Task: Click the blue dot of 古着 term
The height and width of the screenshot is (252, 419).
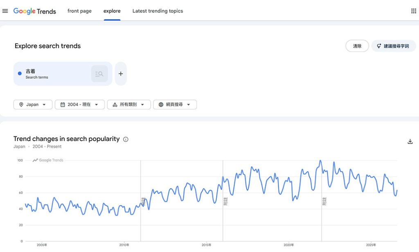Action: [20, 73]
